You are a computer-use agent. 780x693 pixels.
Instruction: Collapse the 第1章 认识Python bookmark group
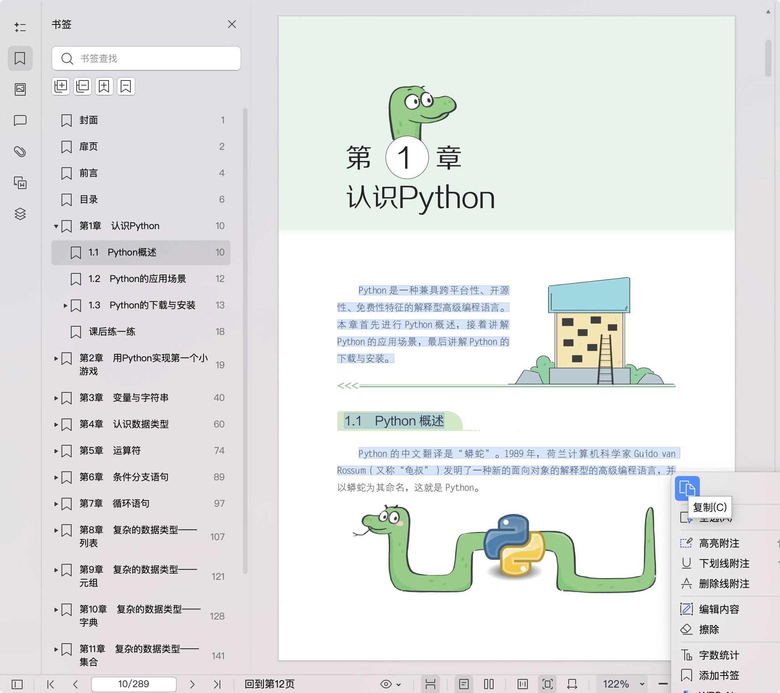coord(56,226)
